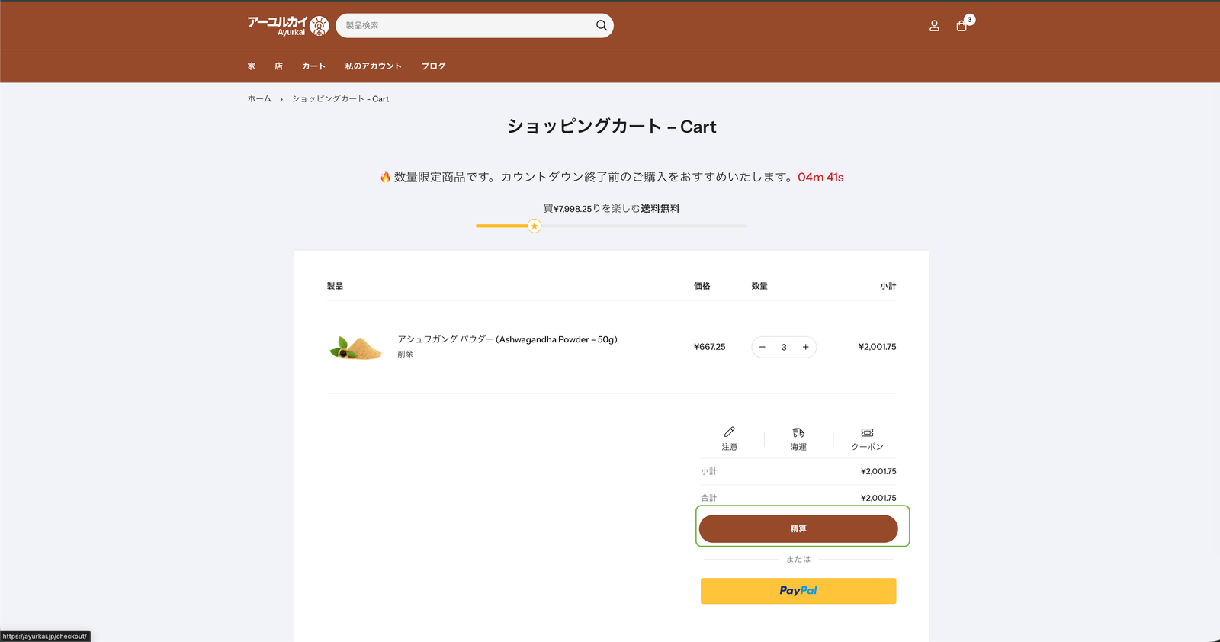This screenshot has height=642, width=1220.
Task: Increase quantity with the plus button
Action: coord(805,347)
